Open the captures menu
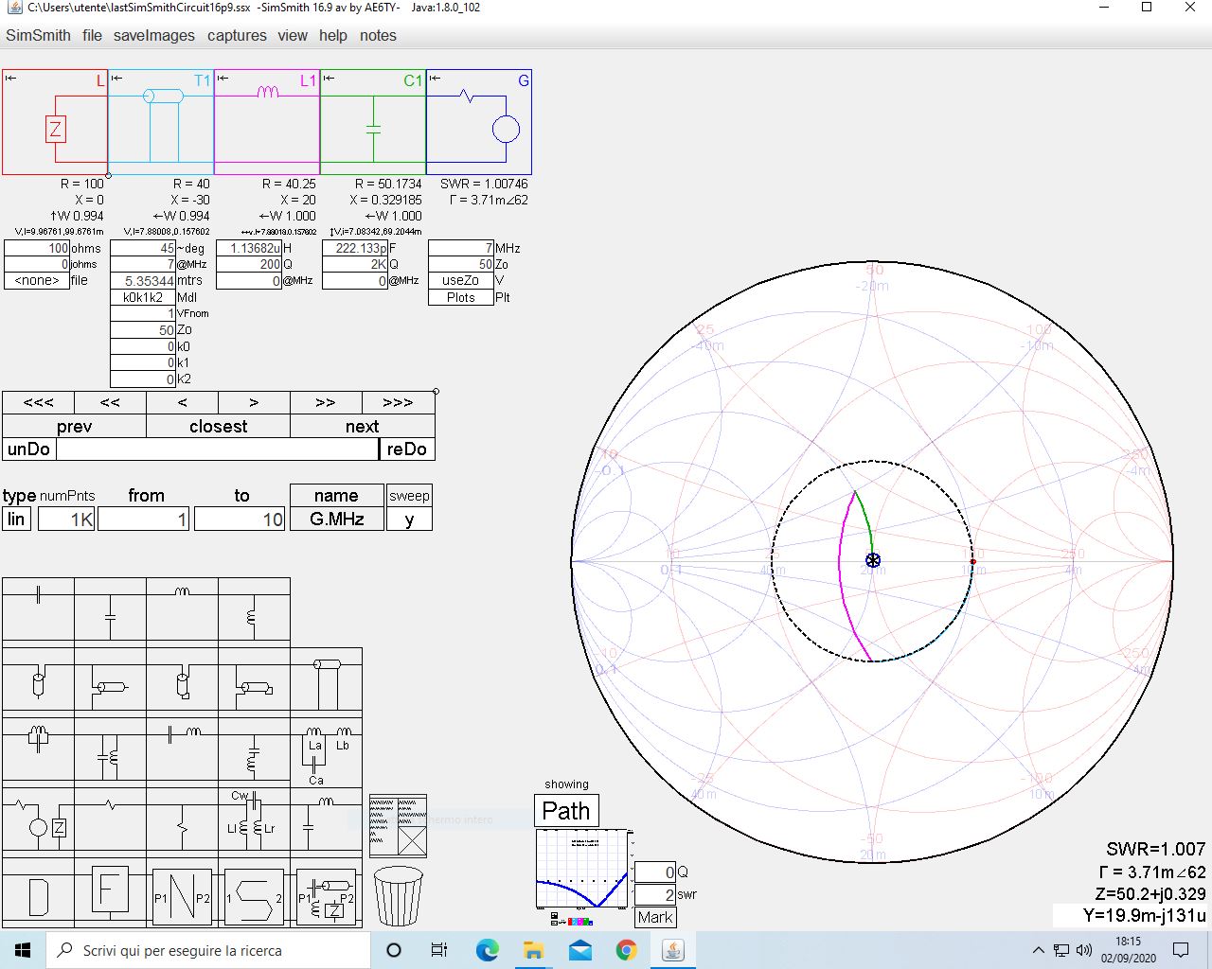Screen dimensions: 1212x969 tap(237, 35)
